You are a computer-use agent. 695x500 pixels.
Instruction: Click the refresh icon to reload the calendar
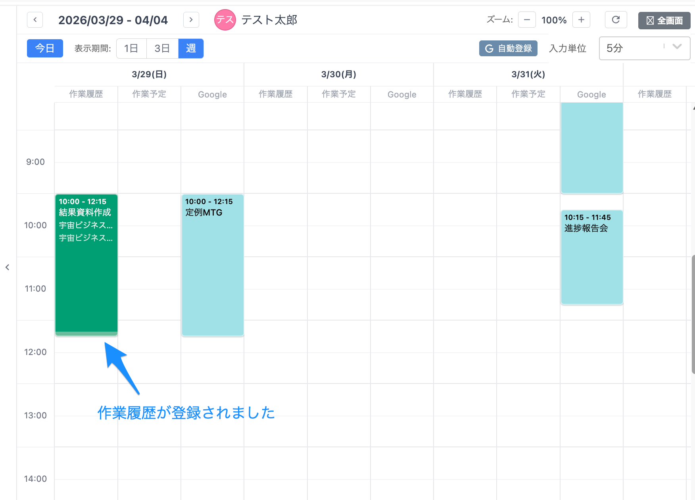(616, 19)
